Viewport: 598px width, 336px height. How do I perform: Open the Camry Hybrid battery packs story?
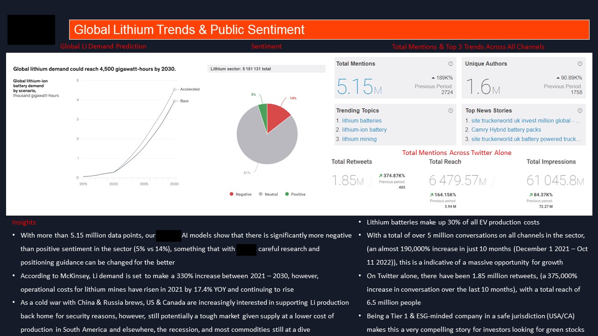506,130
